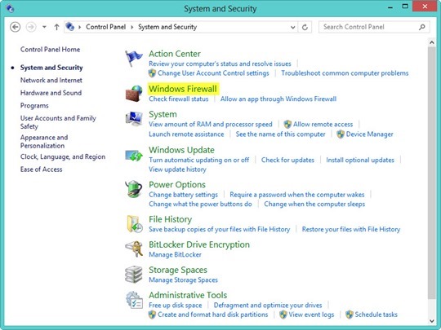Select Programs category
The image size is (441, 330).
tap(34, 105)
